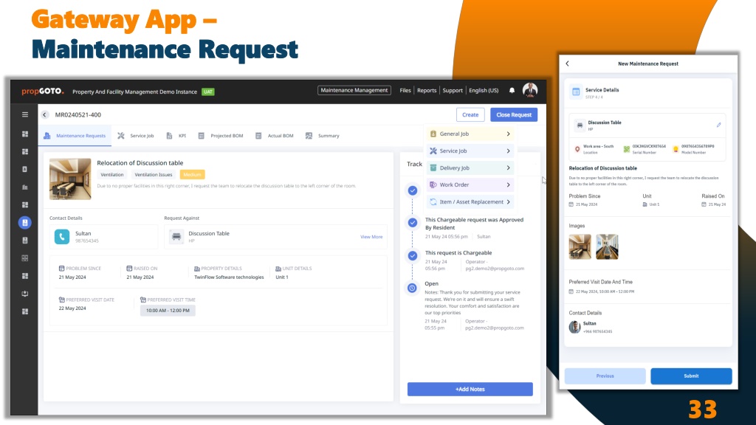This screenshot has width=756, height=425.
Task: Click the Item / Asset Replacement icon
Action: click(433, 202)
